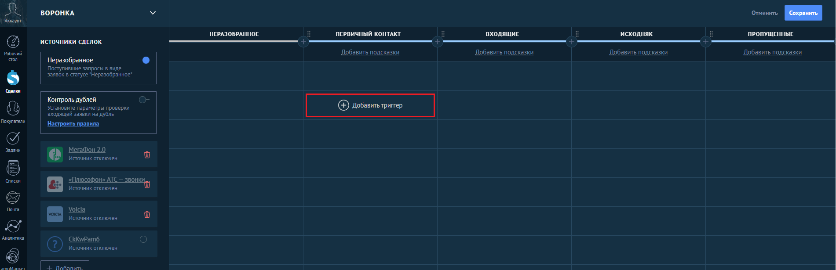Open Рабочий стол dashboard icon
836x270 pixels.
(x=13, y=42)
